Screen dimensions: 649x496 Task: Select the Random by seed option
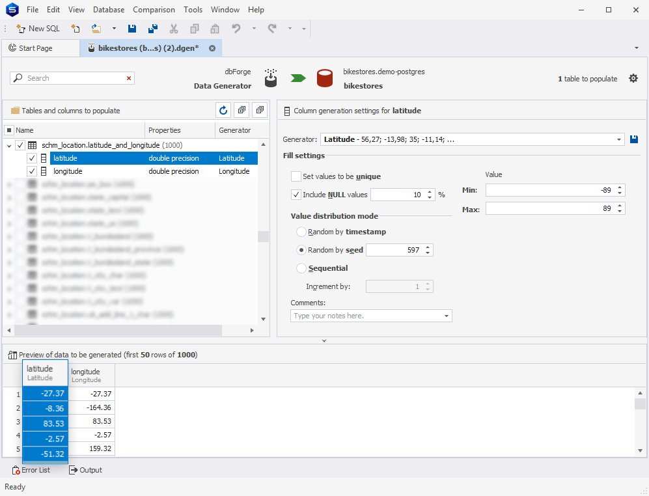pos(301,250)
